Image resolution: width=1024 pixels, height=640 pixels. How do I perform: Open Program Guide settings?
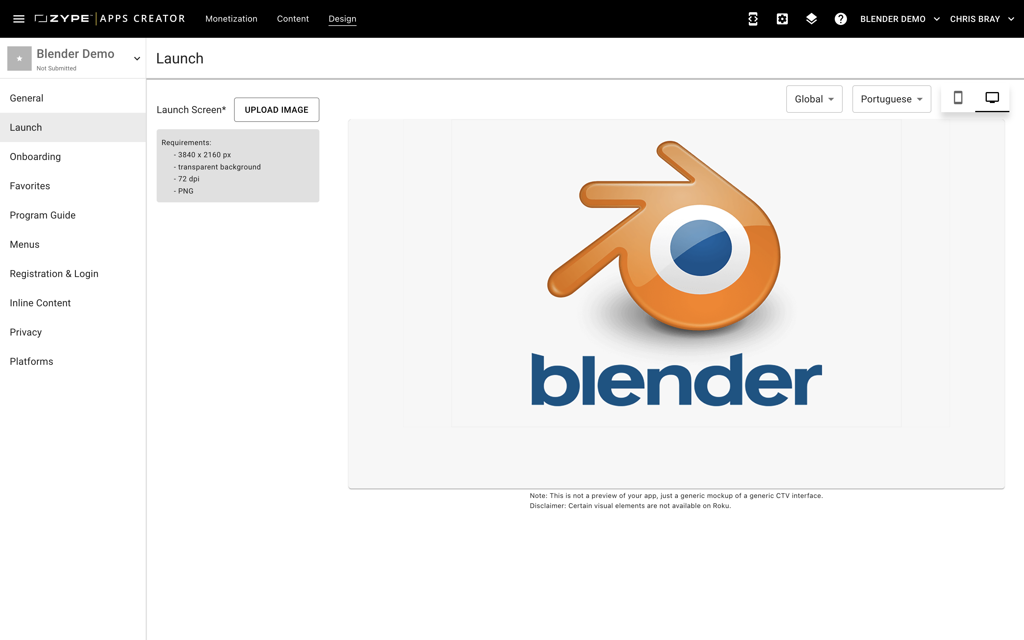click(x=73, y=215)
